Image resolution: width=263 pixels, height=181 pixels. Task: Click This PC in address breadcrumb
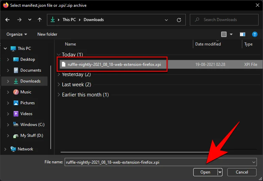click(69, 20)
